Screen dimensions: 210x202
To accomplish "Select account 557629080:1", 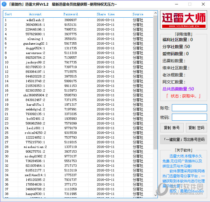I will [x=35, y=34].
